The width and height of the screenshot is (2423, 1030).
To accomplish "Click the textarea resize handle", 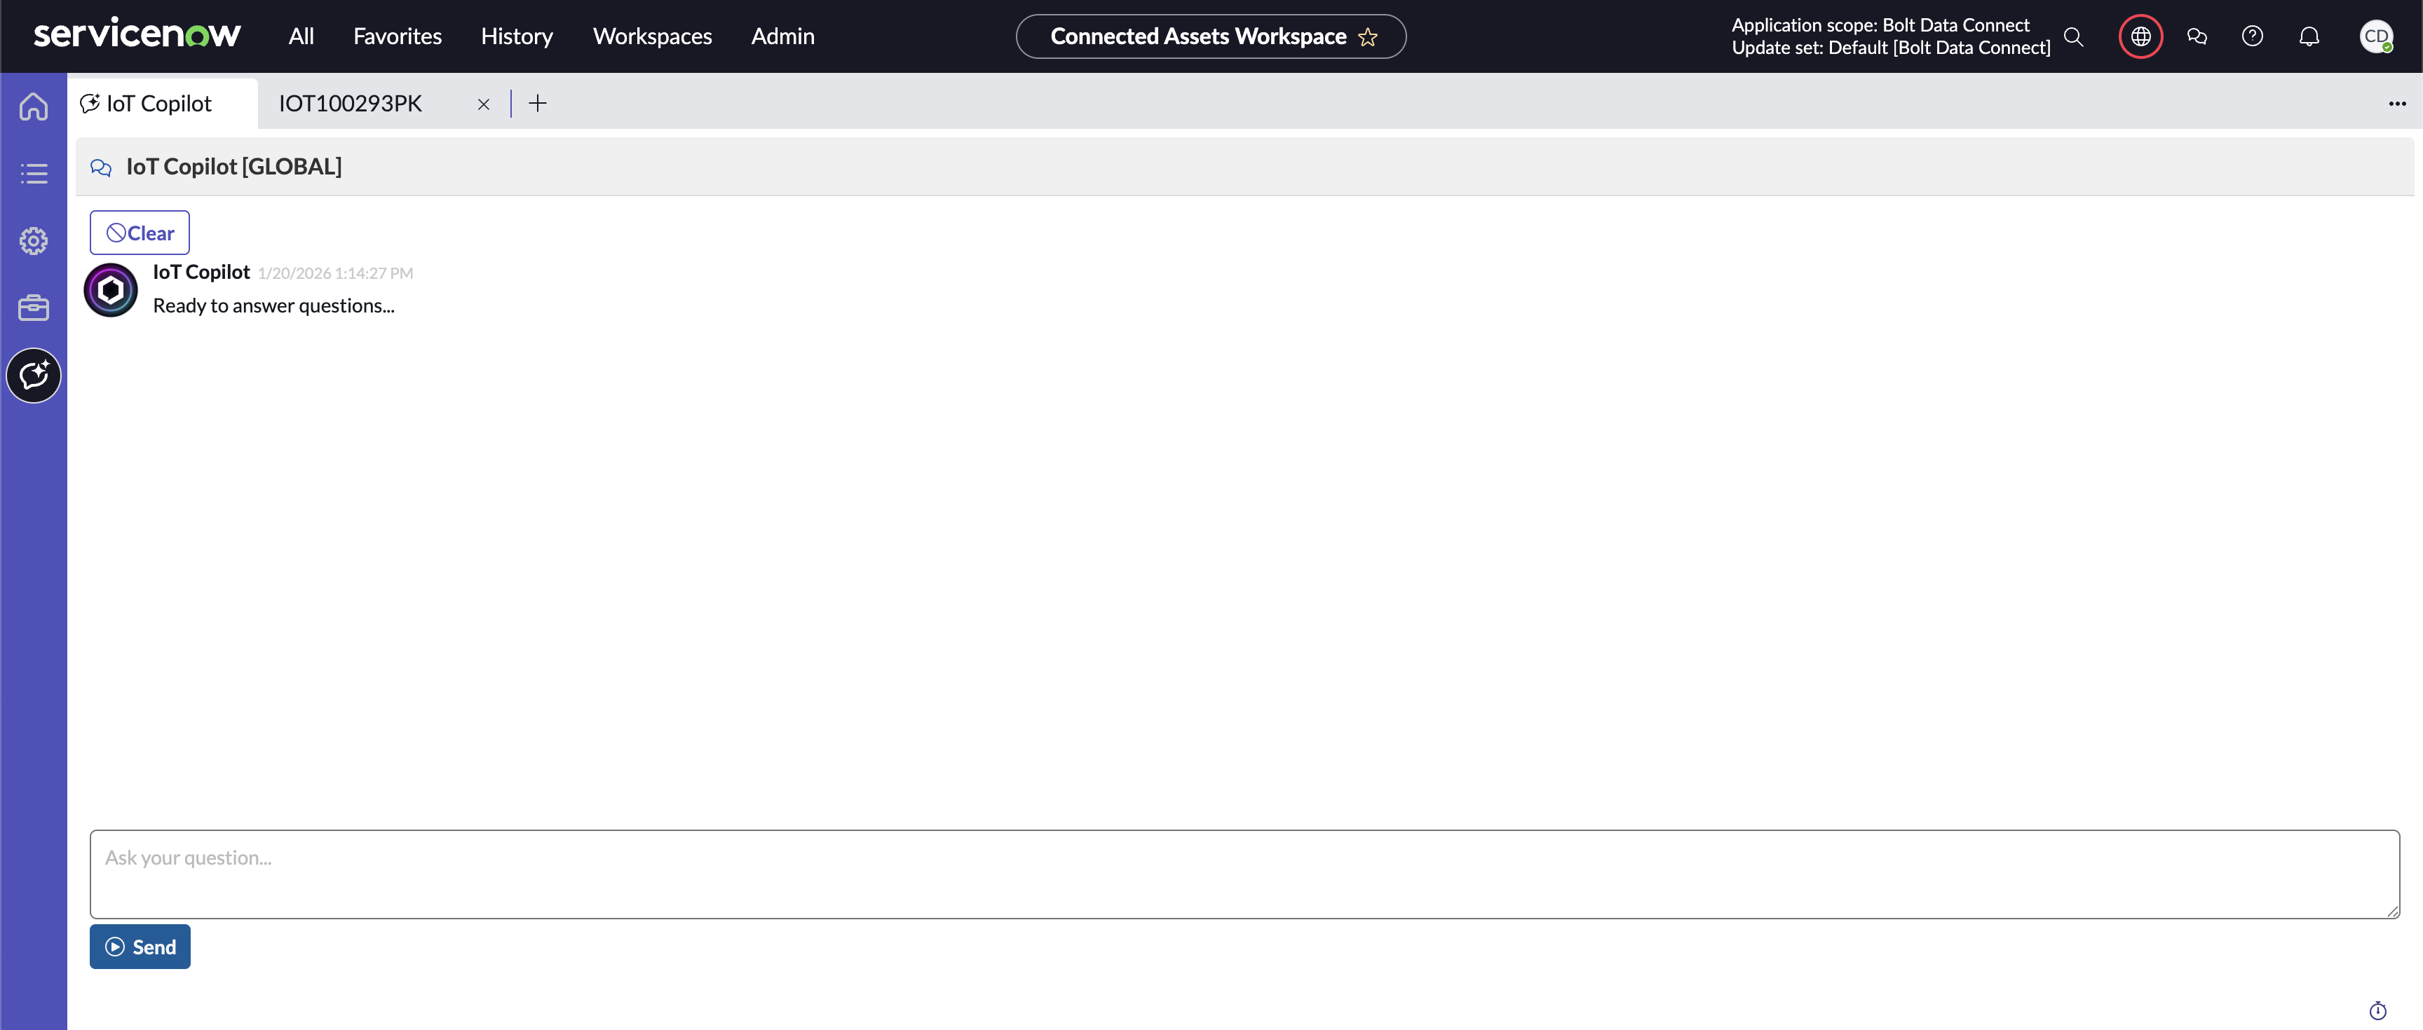I will tap(2392, 911).
